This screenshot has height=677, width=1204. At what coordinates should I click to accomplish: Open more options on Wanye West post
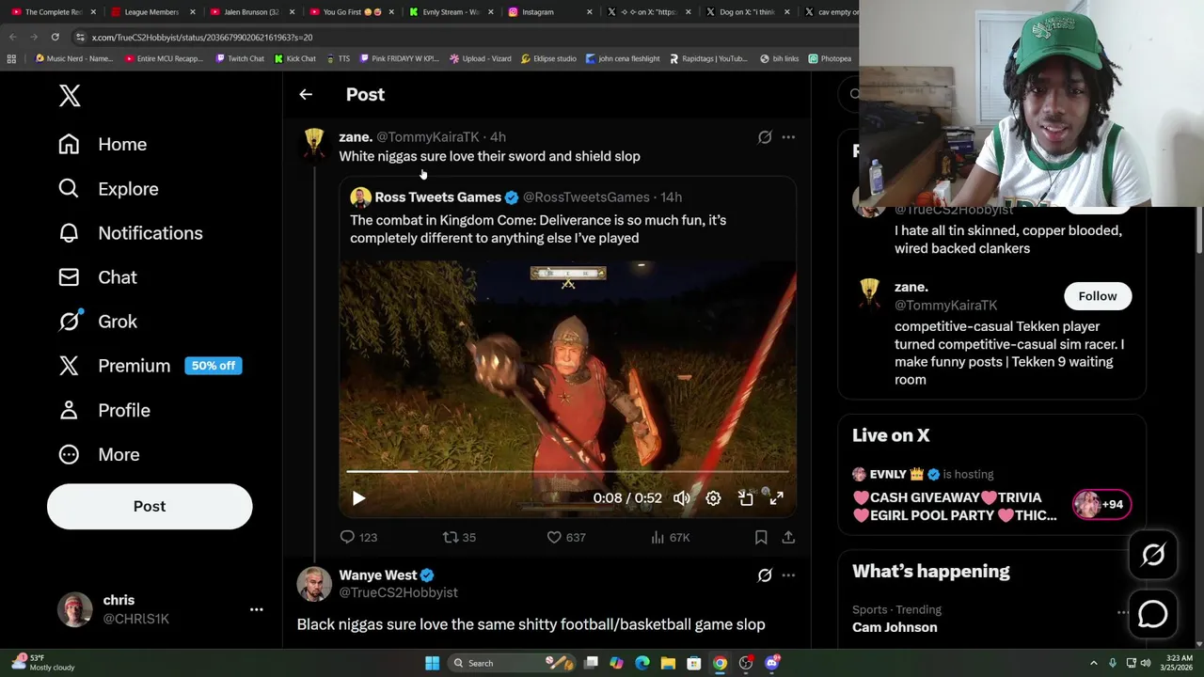click(788, 575)
